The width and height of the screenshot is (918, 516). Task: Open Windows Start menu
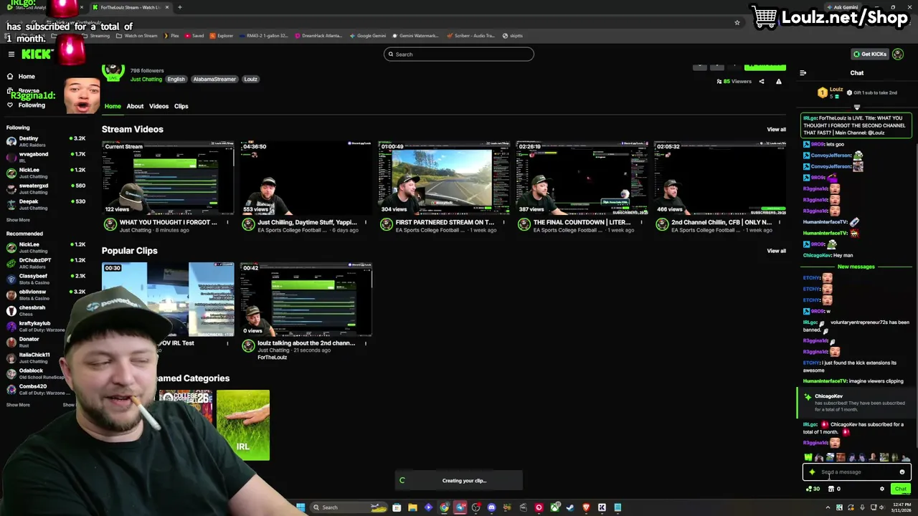point(301,507)
